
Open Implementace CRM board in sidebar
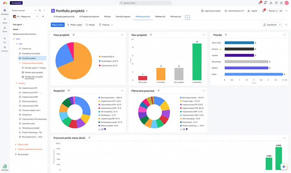click(30, 106)
